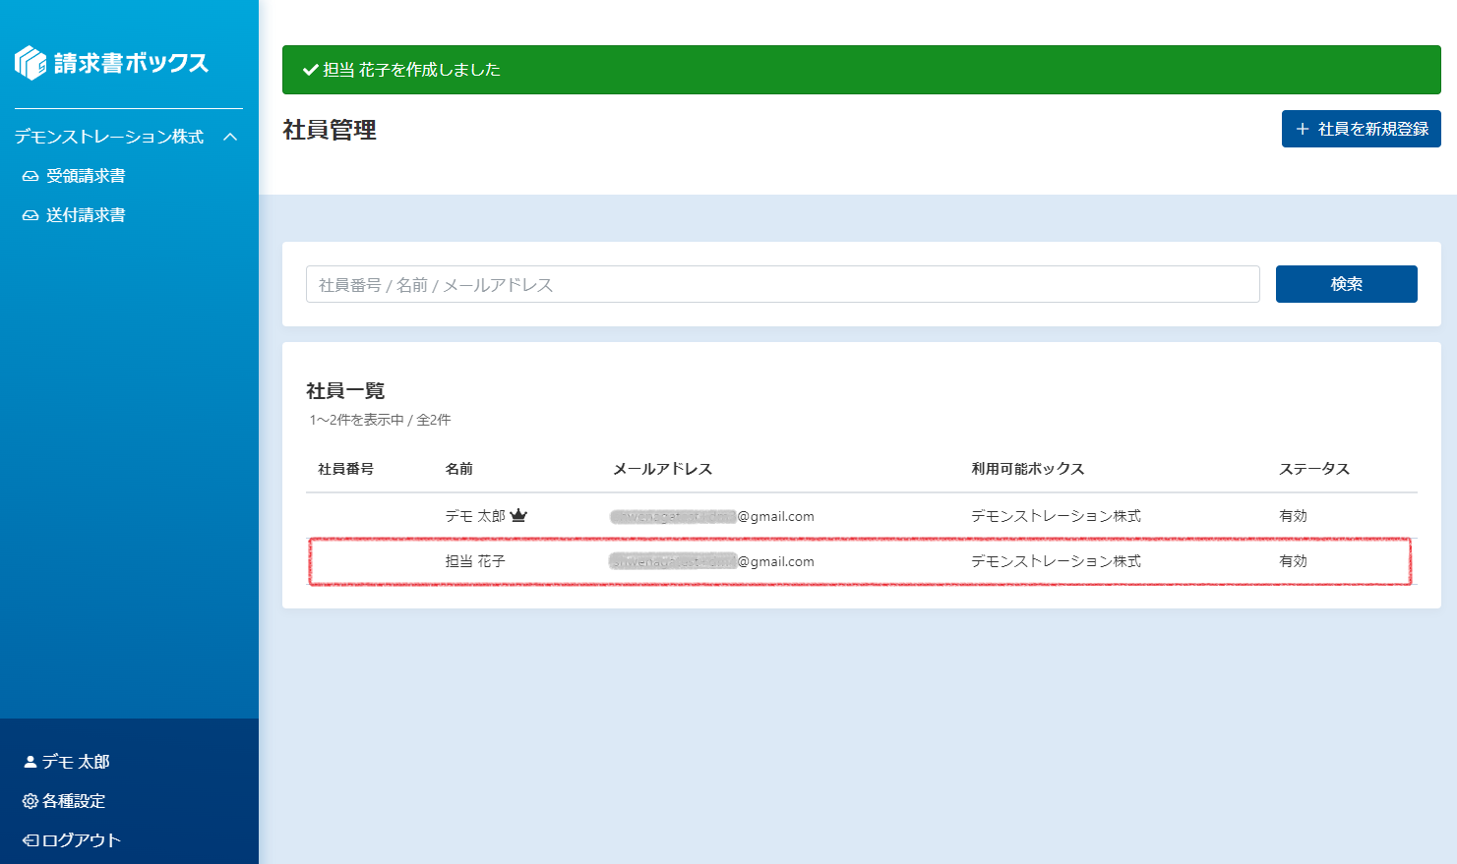Click the 社員を新規登録 button
Image resolution: width=1457 pixels, height=864 pixels.
pyautogui.click(x=1361, y=129)
